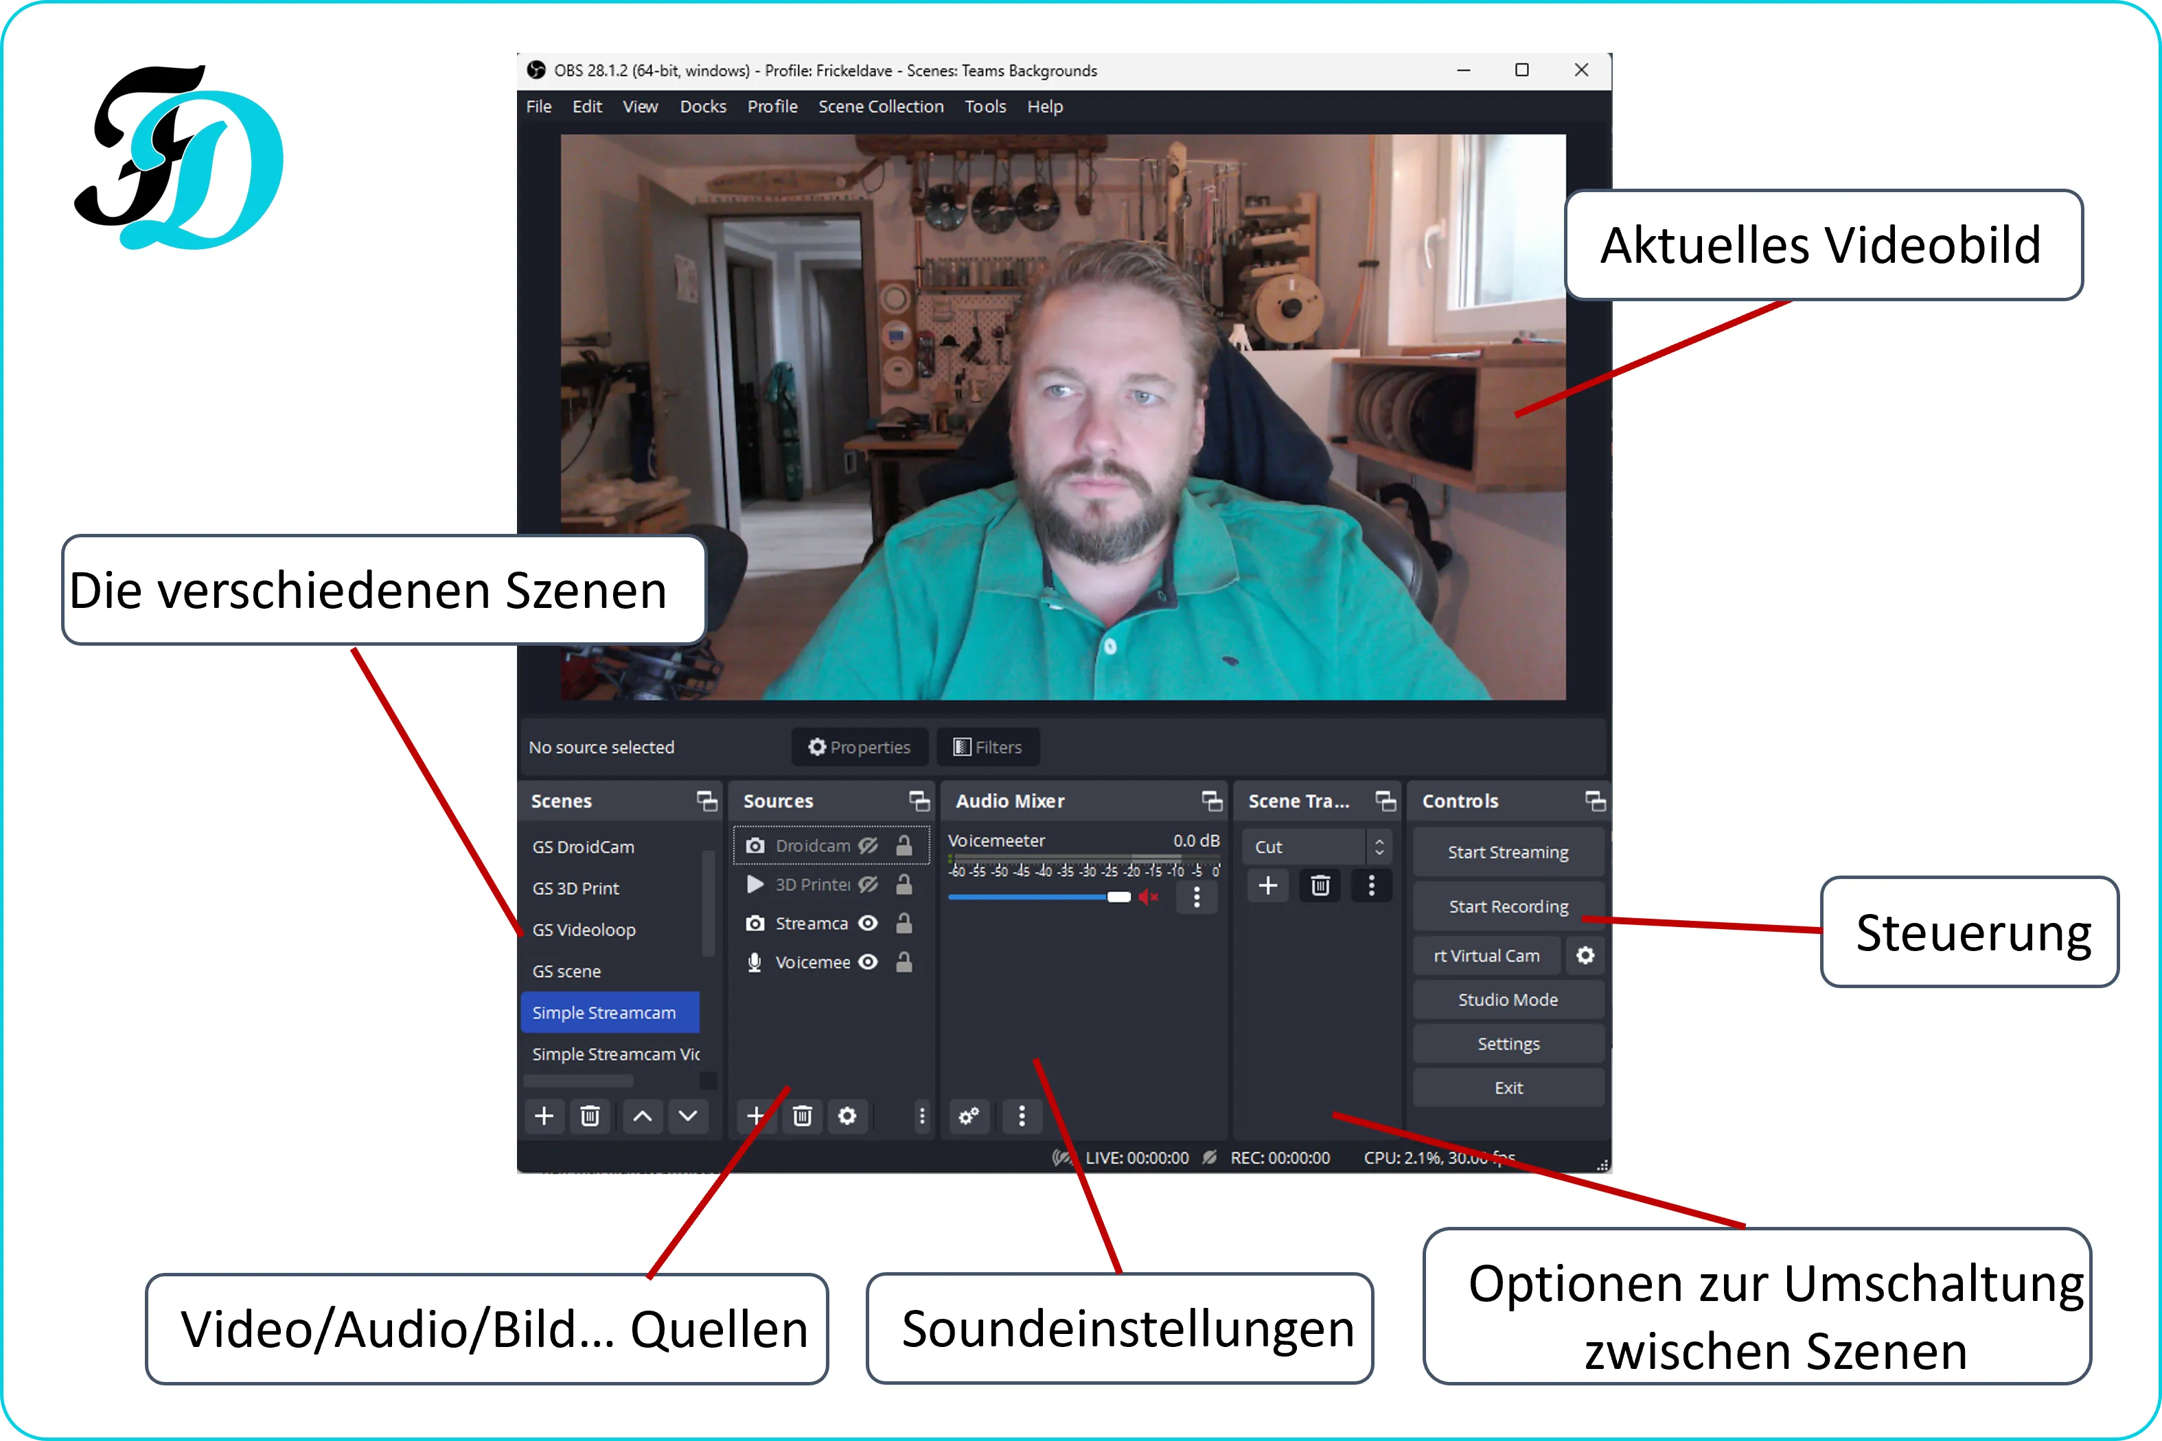This screenshot has height=1441, width=2162.
Task: Add a new scene with plus icon
Action: pyautogui.click(x=543, y=1116)
